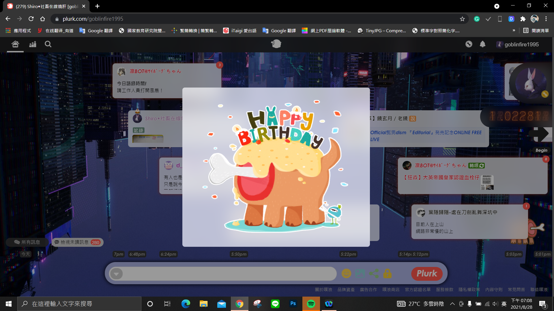Screen dimensions: 554x311
Task: Open the 國家教育研究院 bookmark
Action: pos(142,31)
